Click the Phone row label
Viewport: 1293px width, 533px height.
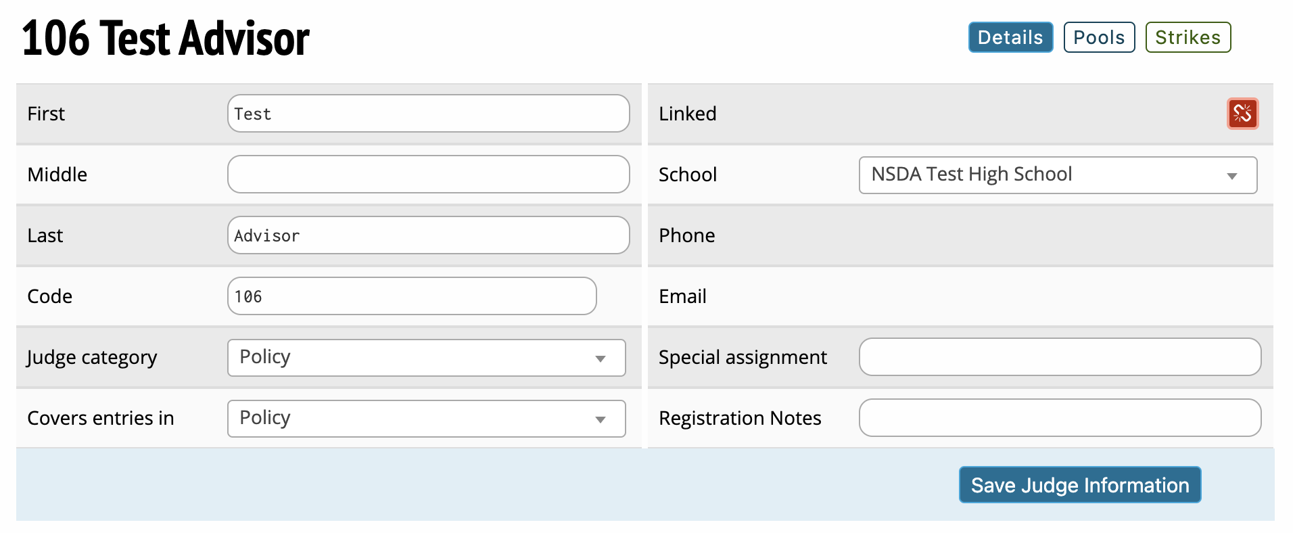click(686, 235)
